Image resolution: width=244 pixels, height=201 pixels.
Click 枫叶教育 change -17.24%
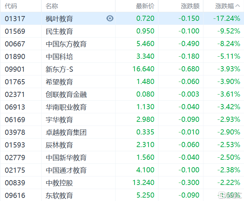pos(227,18)
